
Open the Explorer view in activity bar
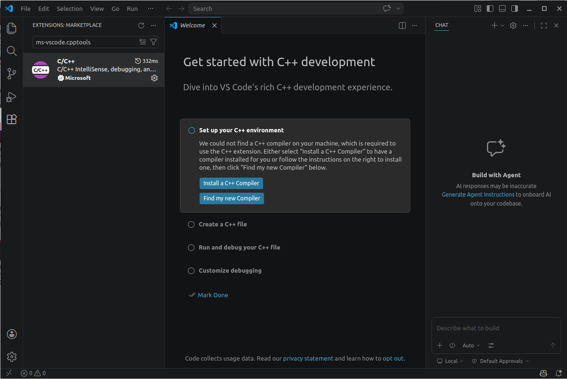click(12, 28)
